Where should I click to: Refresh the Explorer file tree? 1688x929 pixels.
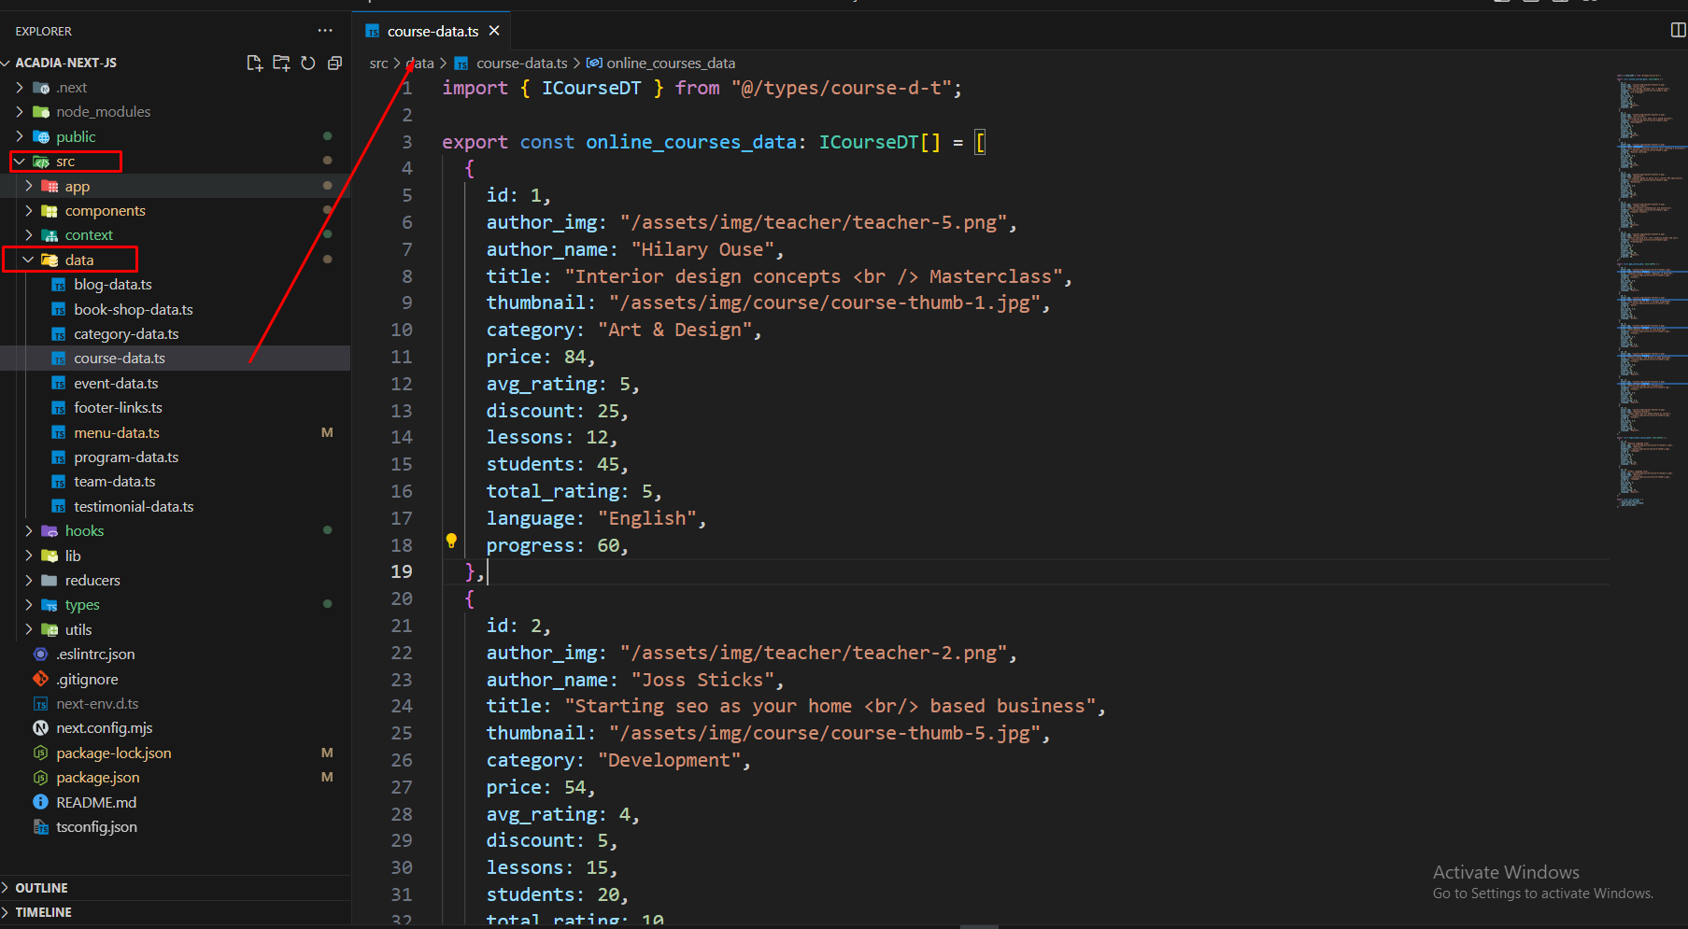coord(307,63)
